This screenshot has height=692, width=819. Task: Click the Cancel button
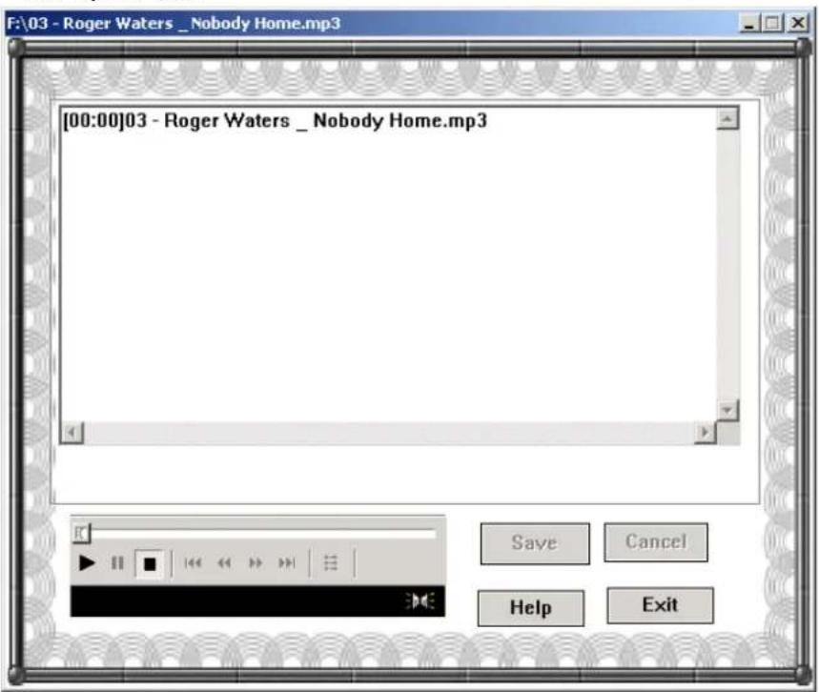656,541
